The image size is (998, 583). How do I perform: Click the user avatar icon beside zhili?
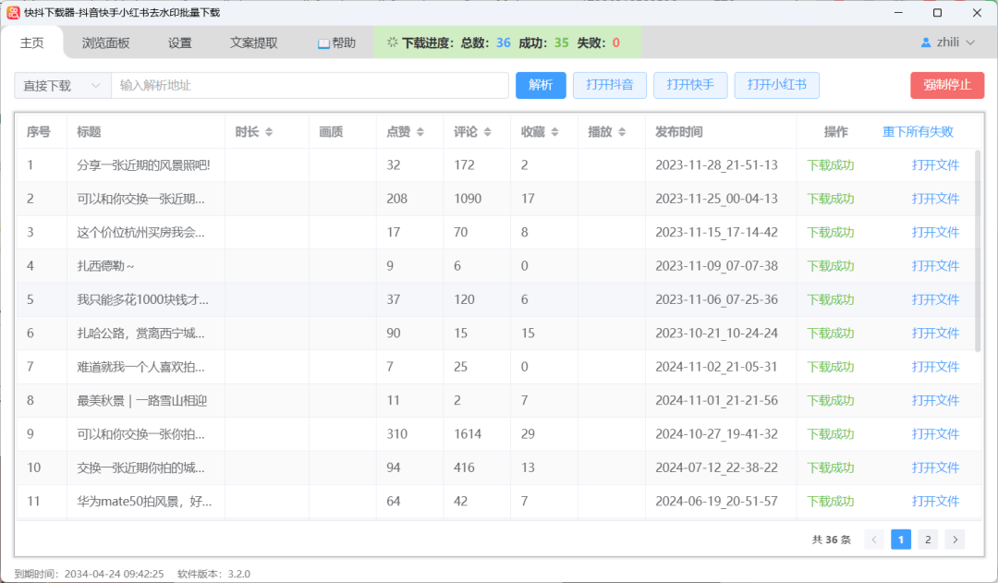[x=926, y=43]
